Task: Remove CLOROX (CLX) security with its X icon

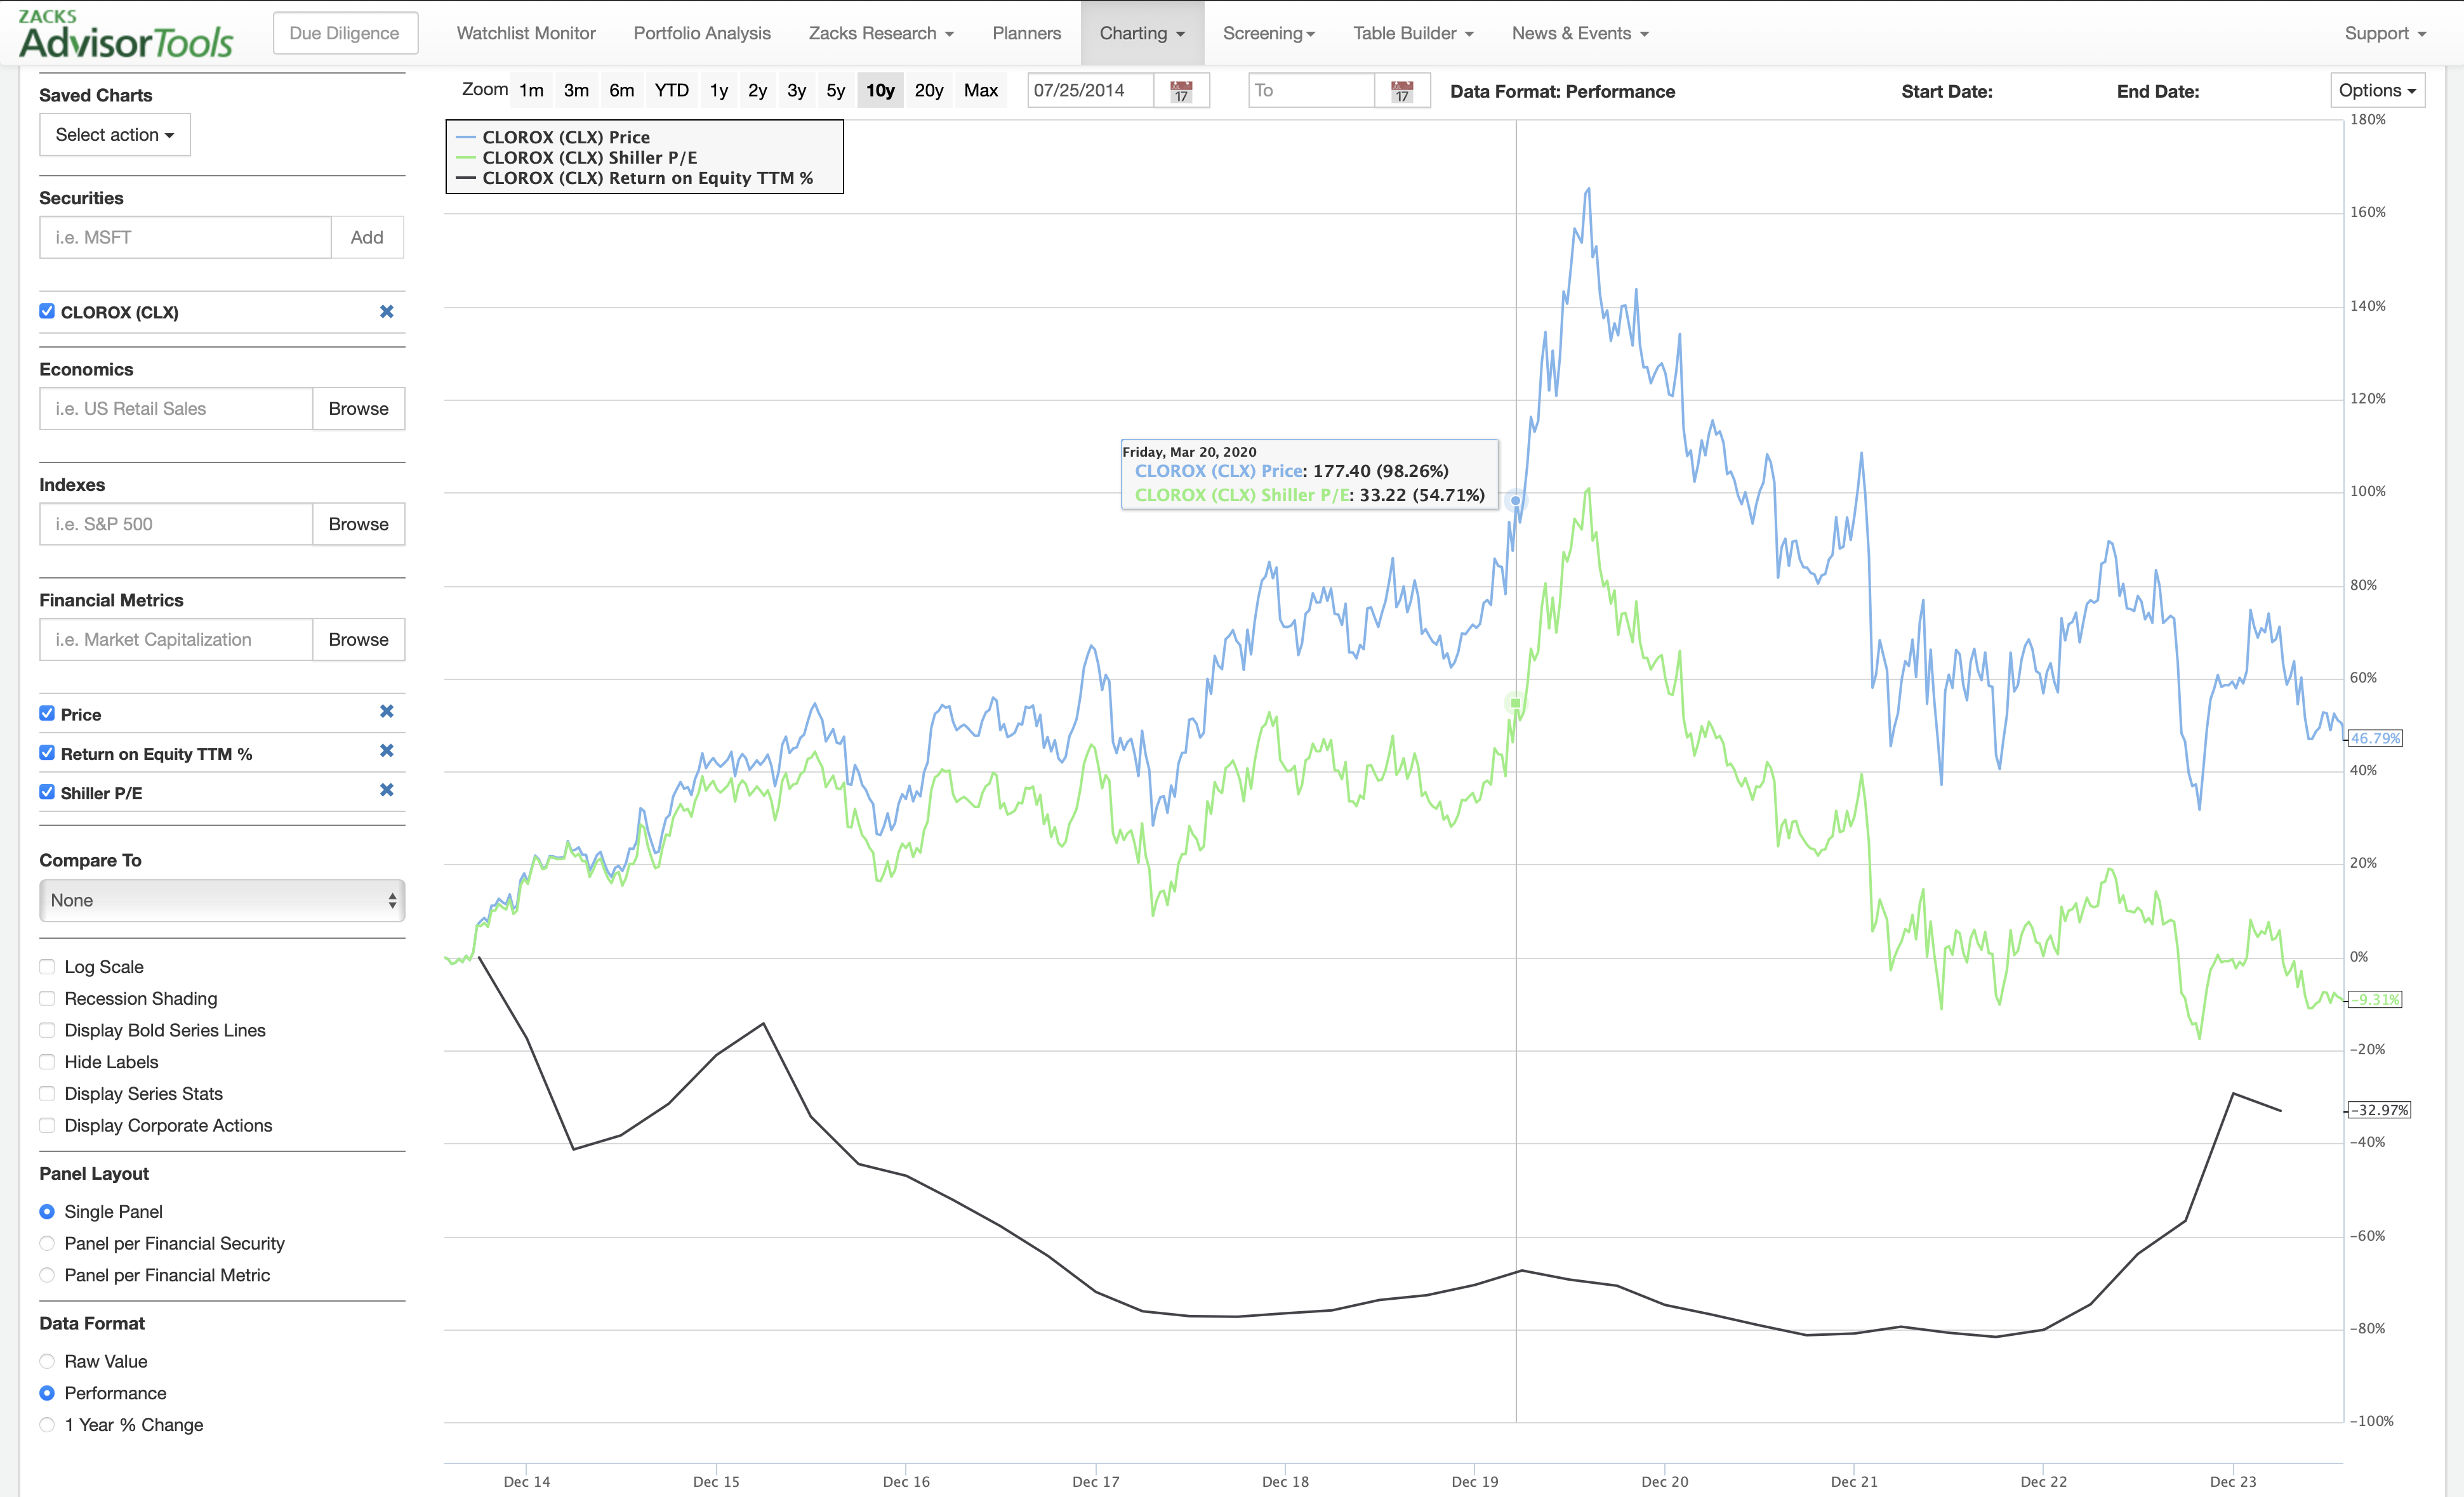Action: (x=386, y=312)
